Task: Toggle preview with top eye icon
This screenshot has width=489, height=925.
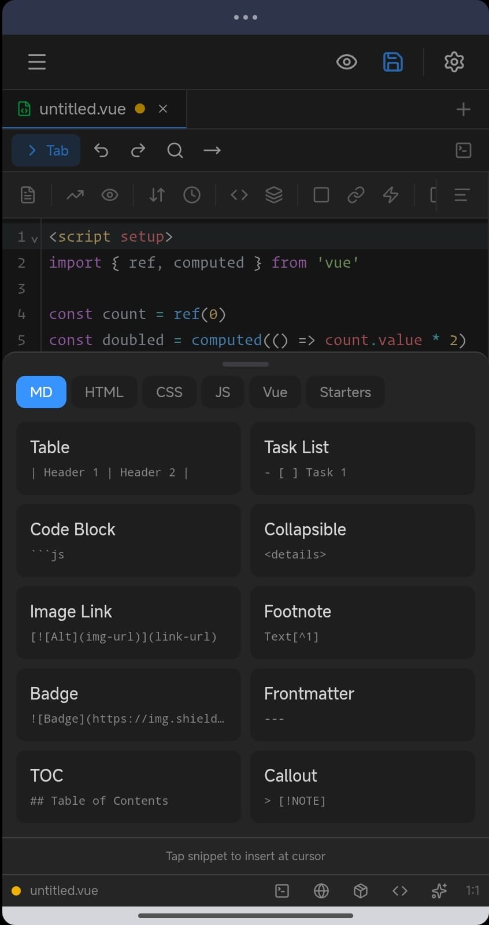Action: (346, 62)
